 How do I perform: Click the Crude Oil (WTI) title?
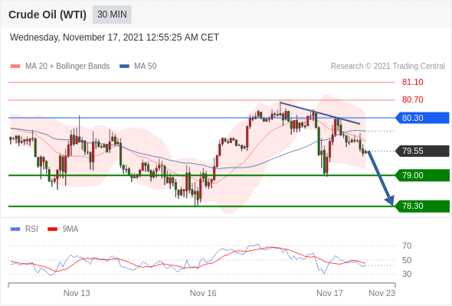(47, 15)
